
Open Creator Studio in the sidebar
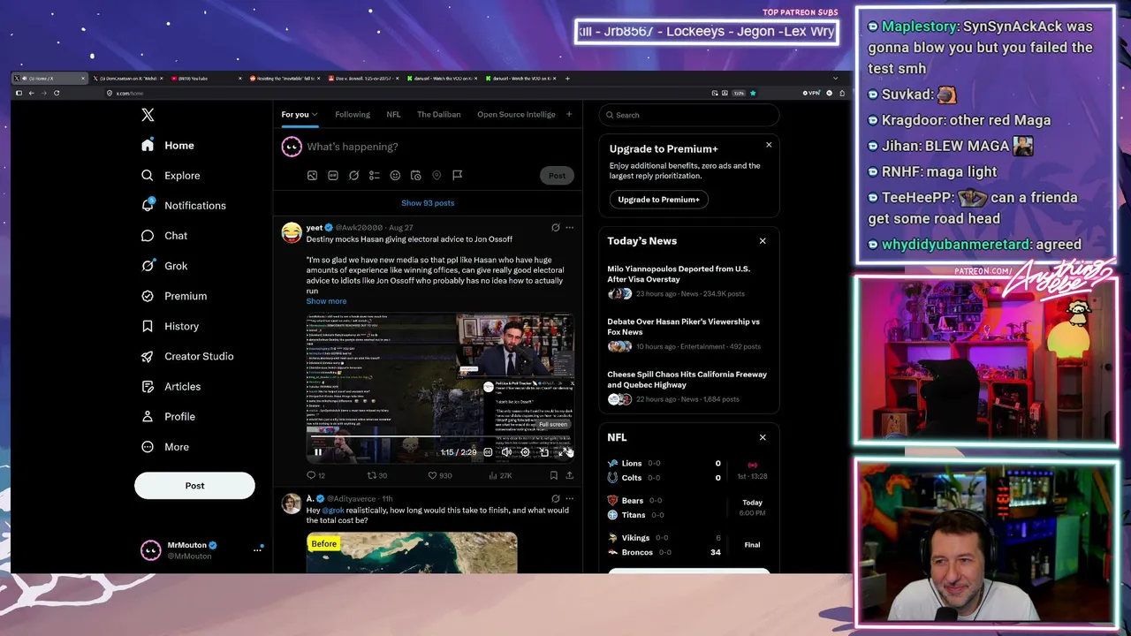pyautogui.click(x=187, y=356)
